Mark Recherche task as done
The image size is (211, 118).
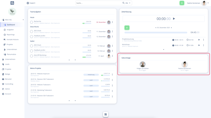point(32,22)
